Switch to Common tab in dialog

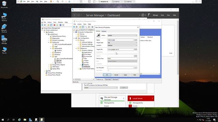pyautogui.click(x=104, y=31)
